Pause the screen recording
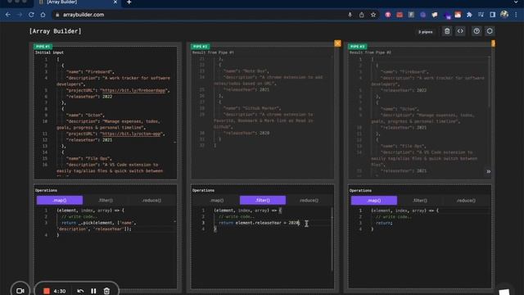The height and width of the screenshot is (295, 524). (x=93, y=291)
